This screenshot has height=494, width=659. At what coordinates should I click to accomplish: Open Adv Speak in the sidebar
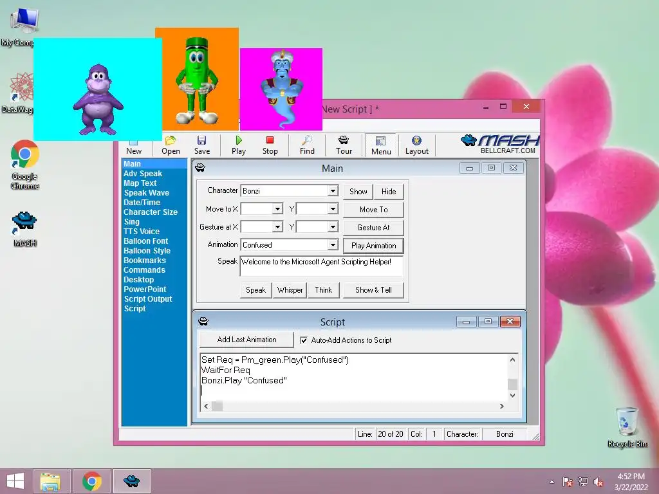point(143,174)
